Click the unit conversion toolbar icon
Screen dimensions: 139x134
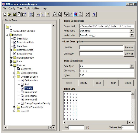(87, 14)
